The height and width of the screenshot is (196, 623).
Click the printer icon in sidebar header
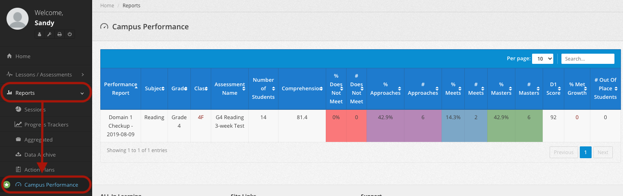60,35
